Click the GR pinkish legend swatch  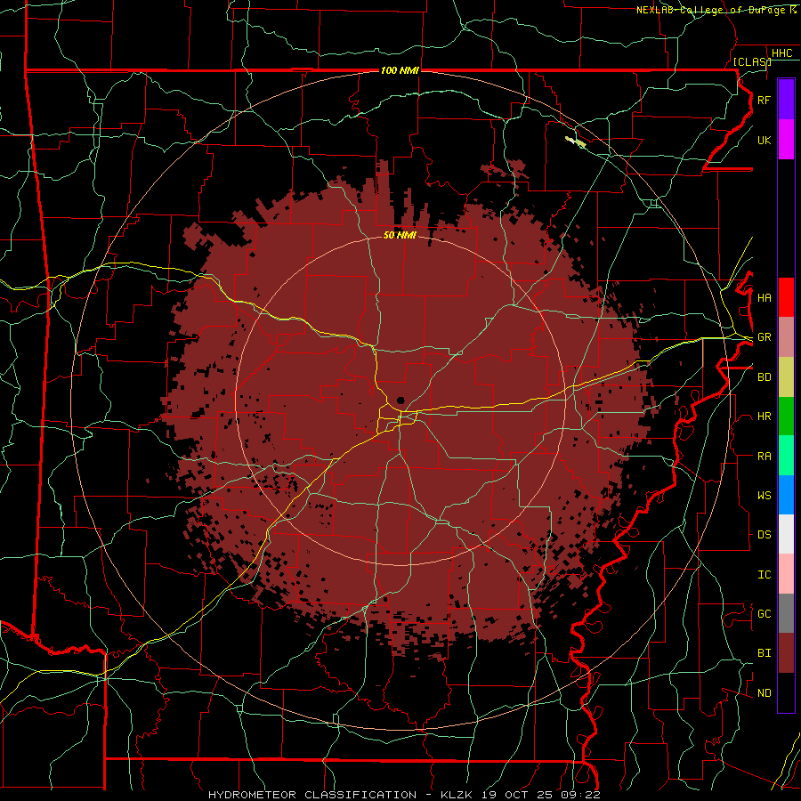pyautogui.click(x=786, y=337)
